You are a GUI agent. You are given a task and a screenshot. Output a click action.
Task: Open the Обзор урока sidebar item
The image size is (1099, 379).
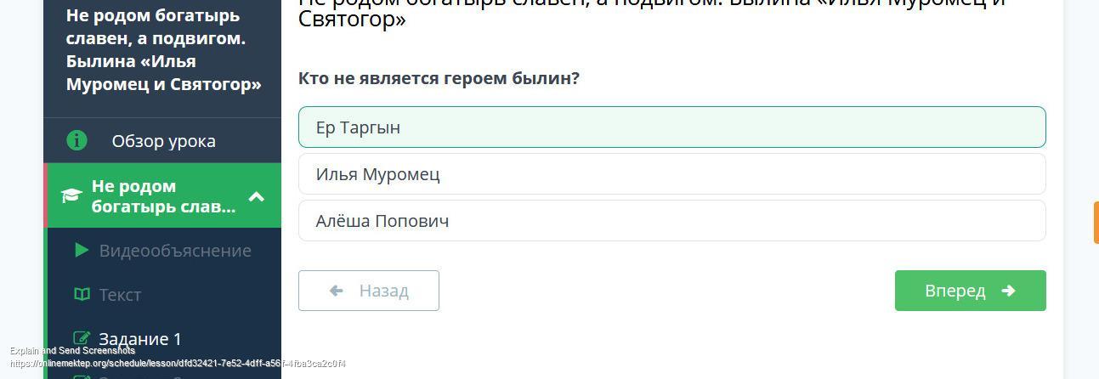(163, 141)
